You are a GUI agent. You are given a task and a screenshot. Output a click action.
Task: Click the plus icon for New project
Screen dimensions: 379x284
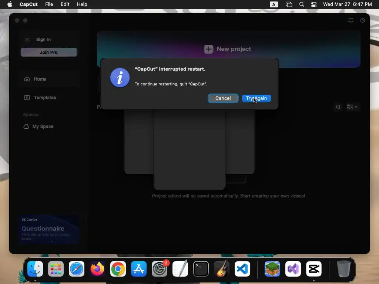pos(209,49)
